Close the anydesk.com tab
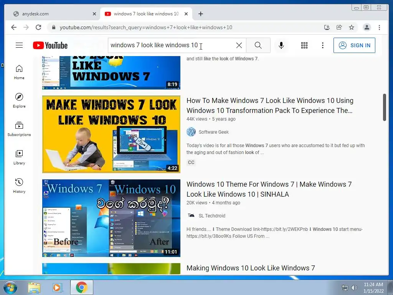393x295 pixels. [x=94, y=14]
